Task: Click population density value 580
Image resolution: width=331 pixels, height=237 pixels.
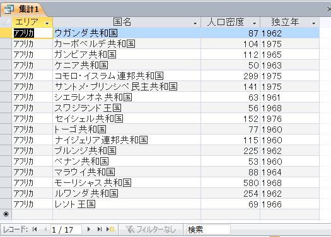Action: pos(230,183)
